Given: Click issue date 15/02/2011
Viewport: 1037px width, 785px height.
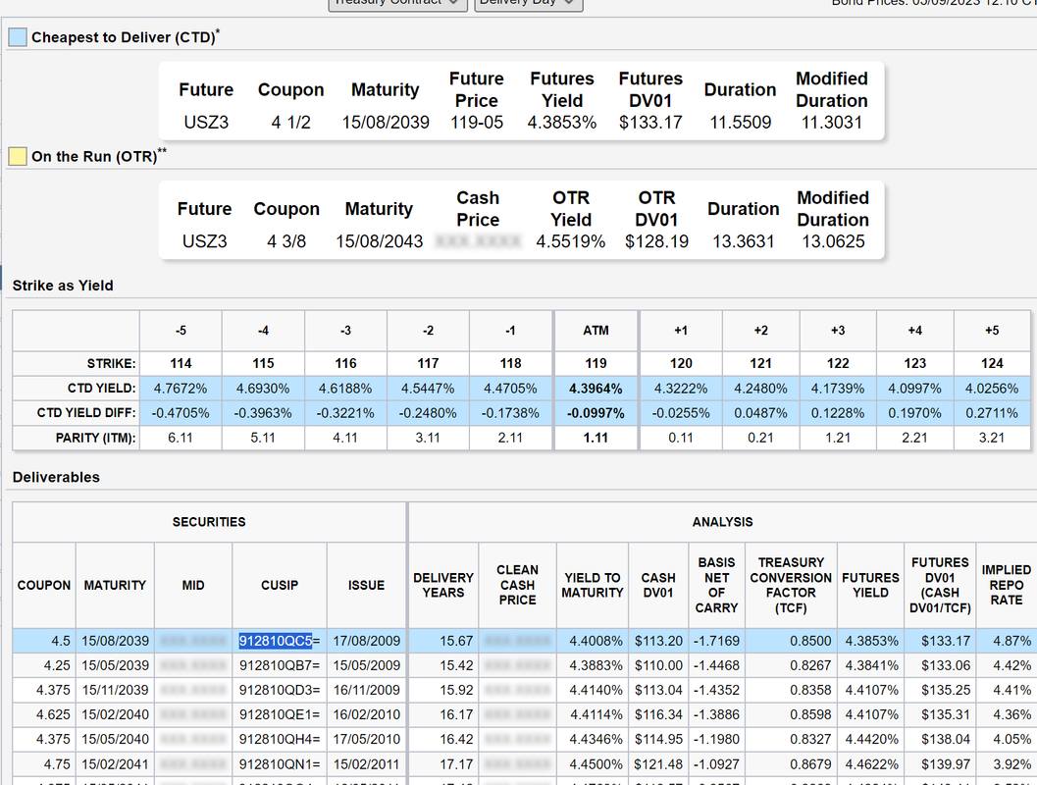Looking at the screenshot, I should coord(366,763).
